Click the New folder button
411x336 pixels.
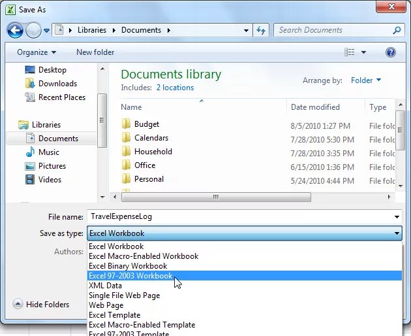[x=95, y=52]
